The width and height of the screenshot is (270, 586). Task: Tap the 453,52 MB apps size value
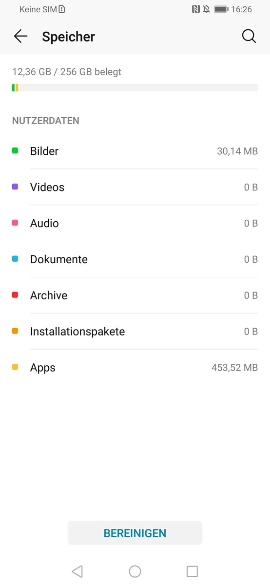[234, 368]
